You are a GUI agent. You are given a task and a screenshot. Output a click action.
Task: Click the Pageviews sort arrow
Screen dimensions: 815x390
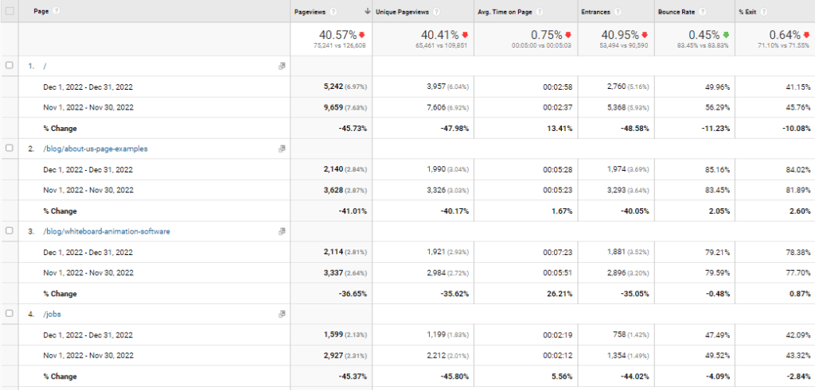point(368,11)
